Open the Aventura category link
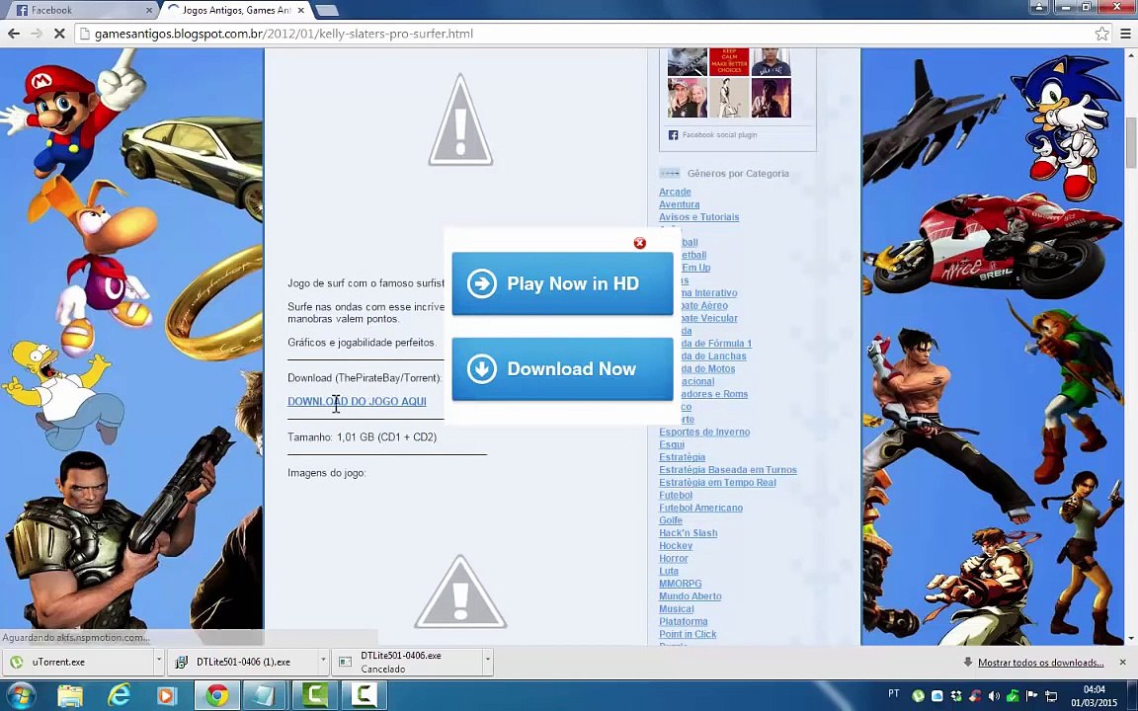The height and width of the screenshot is (711, 1138). [x=680, y=204]
